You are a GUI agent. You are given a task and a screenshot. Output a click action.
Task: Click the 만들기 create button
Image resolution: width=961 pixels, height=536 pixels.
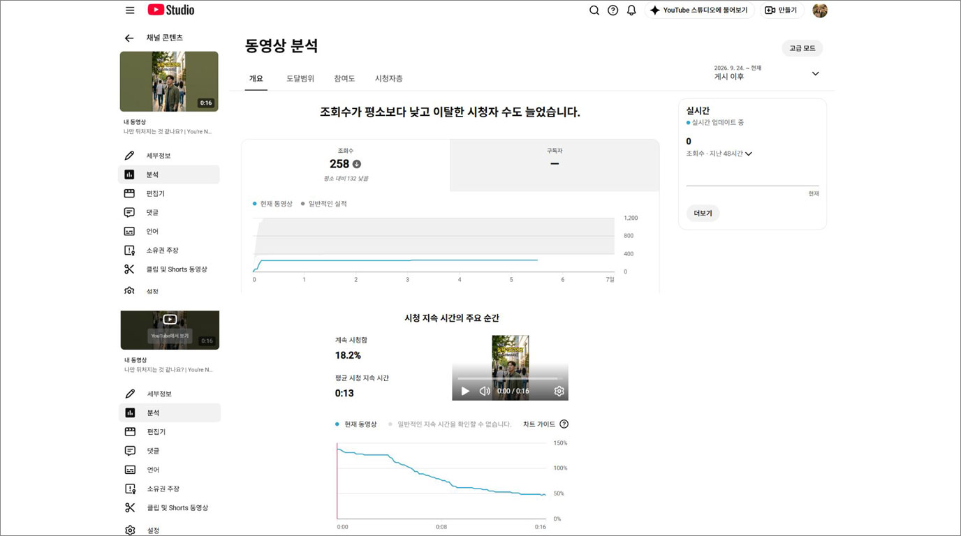coord(782,10)
